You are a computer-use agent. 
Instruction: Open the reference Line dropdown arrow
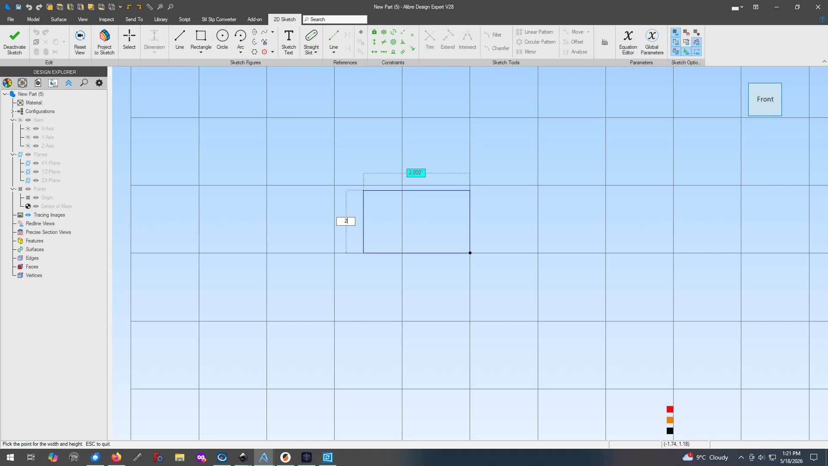(334, 53)
